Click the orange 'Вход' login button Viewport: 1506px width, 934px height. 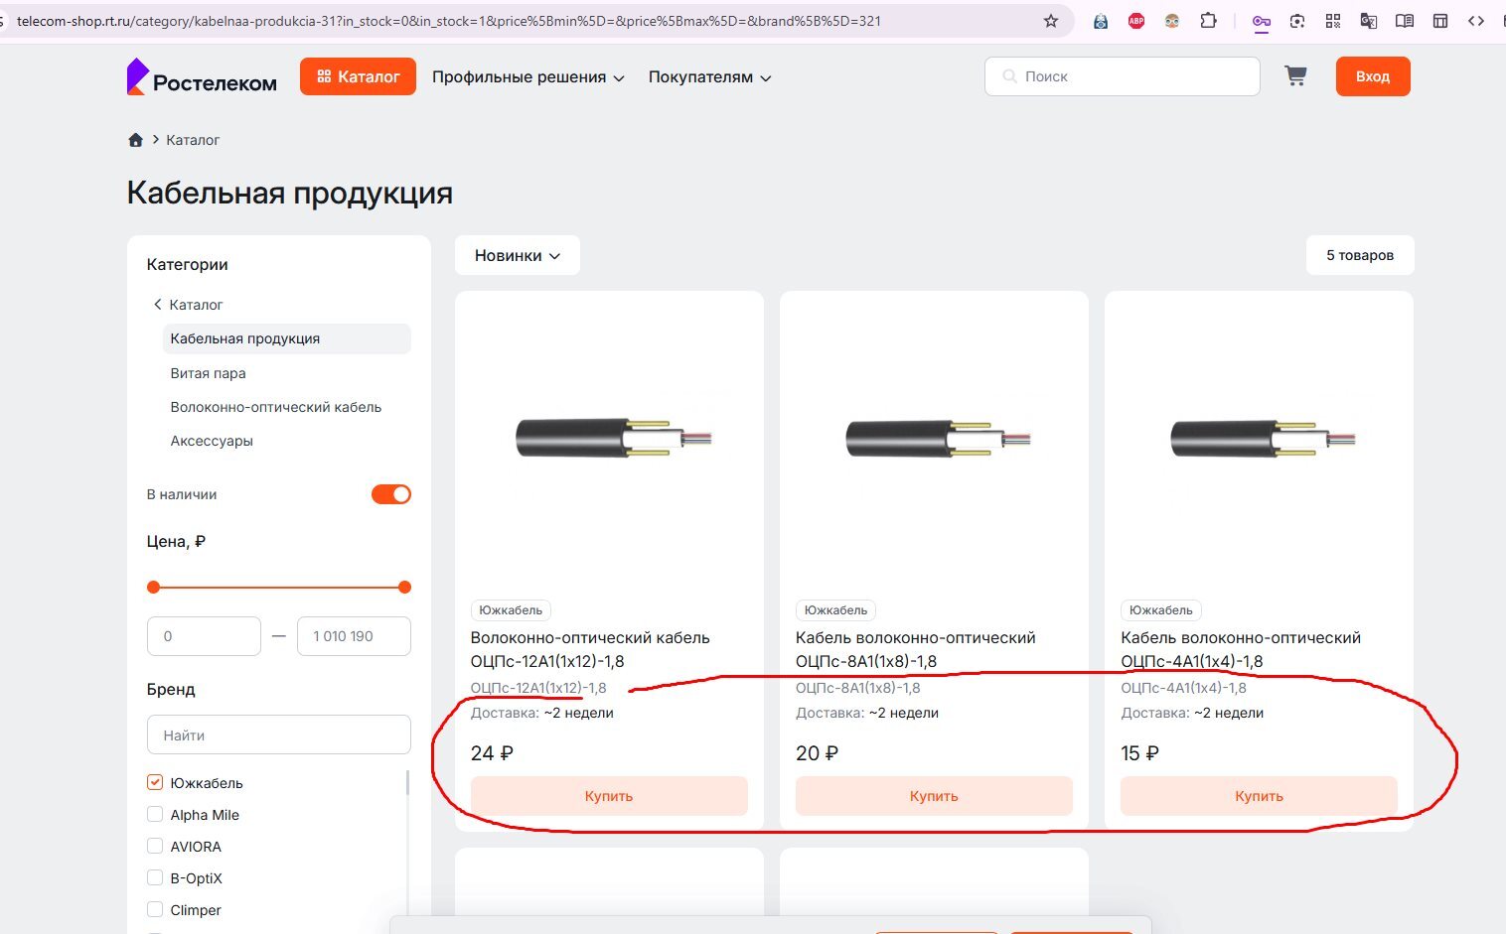(x=1373, y=76)
